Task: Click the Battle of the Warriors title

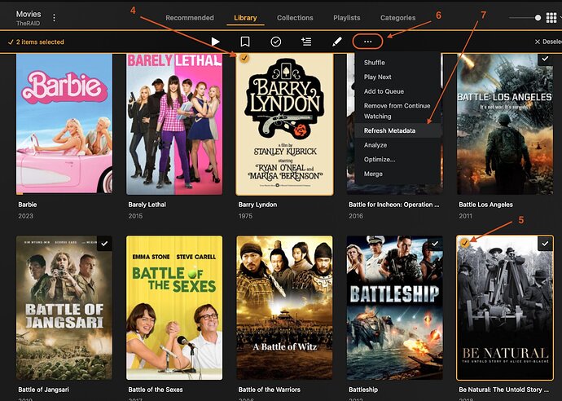Action: pos(269,389)
